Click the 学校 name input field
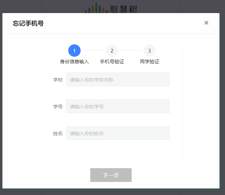The image size is (225, 195). (x=117, y=79)
